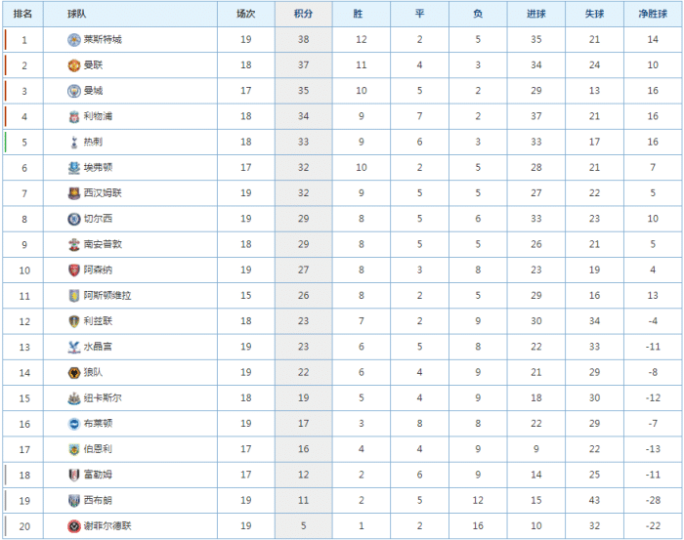Click the Chelsea (切尔西) club crest
The image size is (684, 540).
73,219
